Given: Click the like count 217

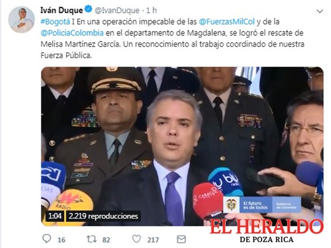Looking at the screenshot, I should point(153,240).
